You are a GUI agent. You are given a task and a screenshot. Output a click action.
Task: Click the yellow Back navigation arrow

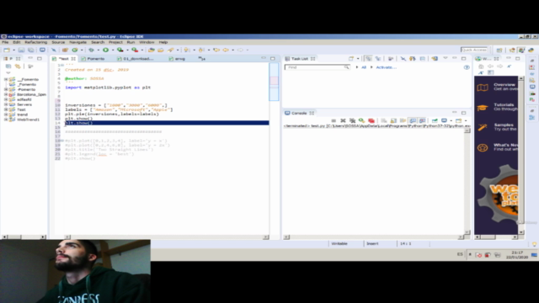point(226,50)
